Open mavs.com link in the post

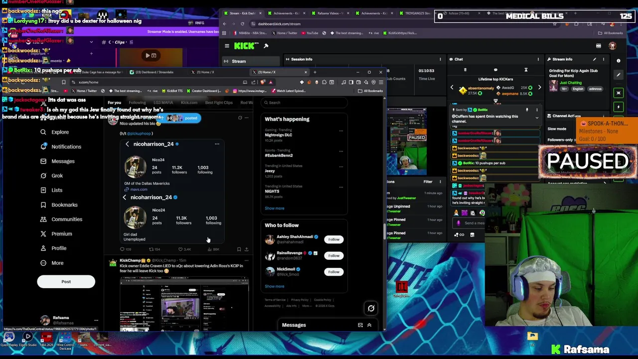pos(139,189)
